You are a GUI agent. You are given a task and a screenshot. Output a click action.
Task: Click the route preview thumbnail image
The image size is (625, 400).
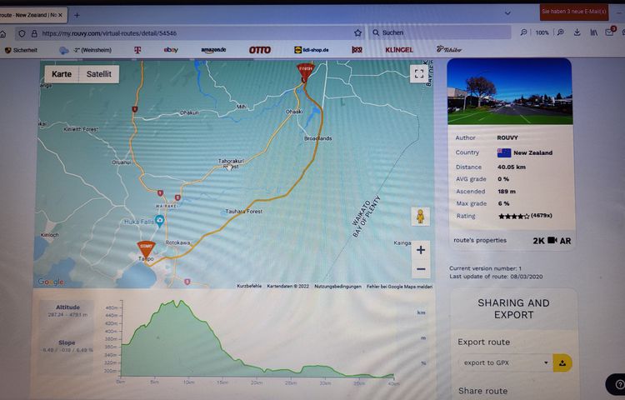coord(509,92)
